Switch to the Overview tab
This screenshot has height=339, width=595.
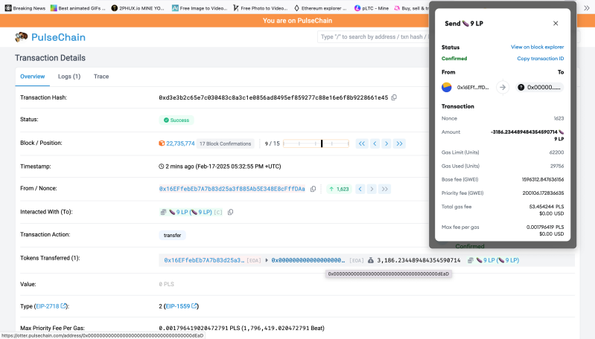(32, 77)
